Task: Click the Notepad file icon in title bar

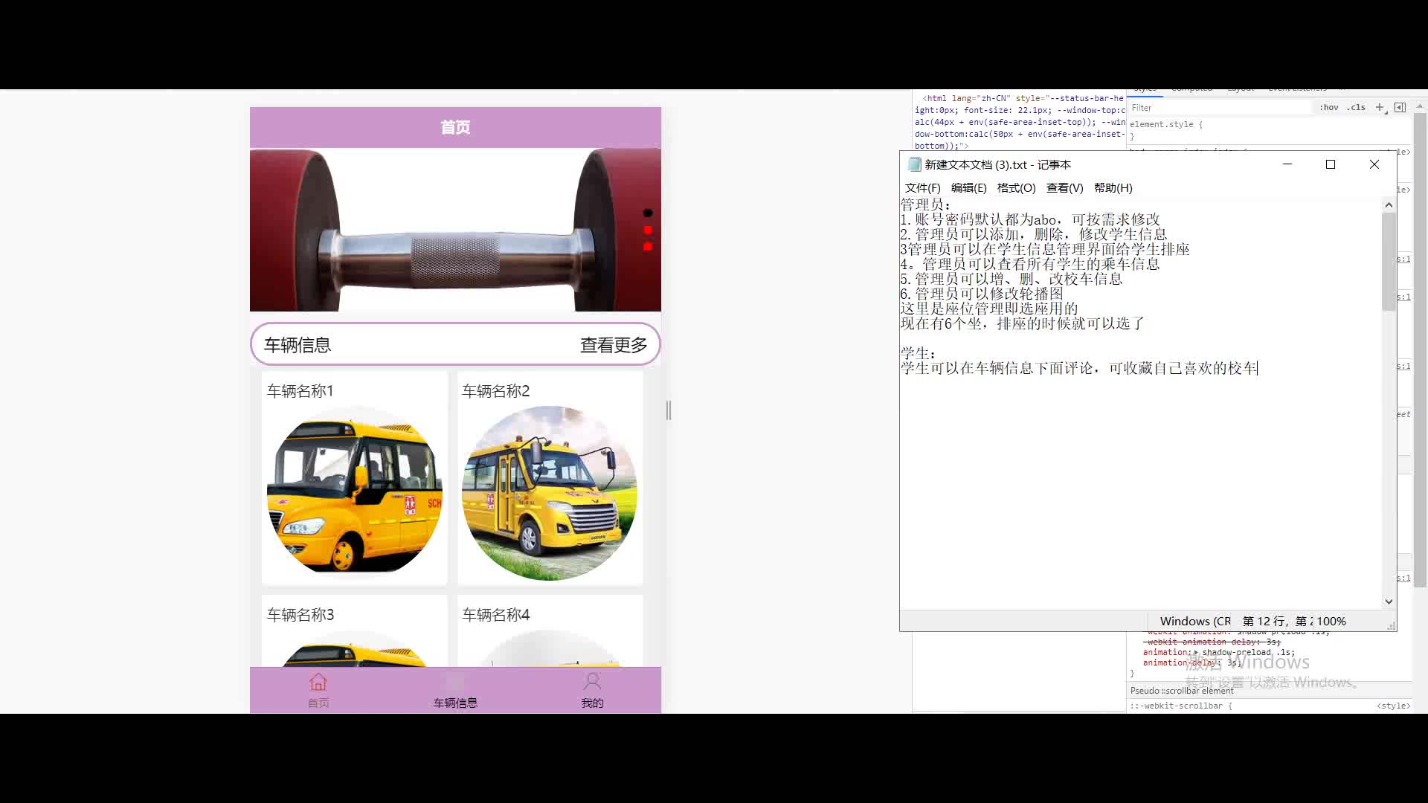Action: (x=914, y=165)
